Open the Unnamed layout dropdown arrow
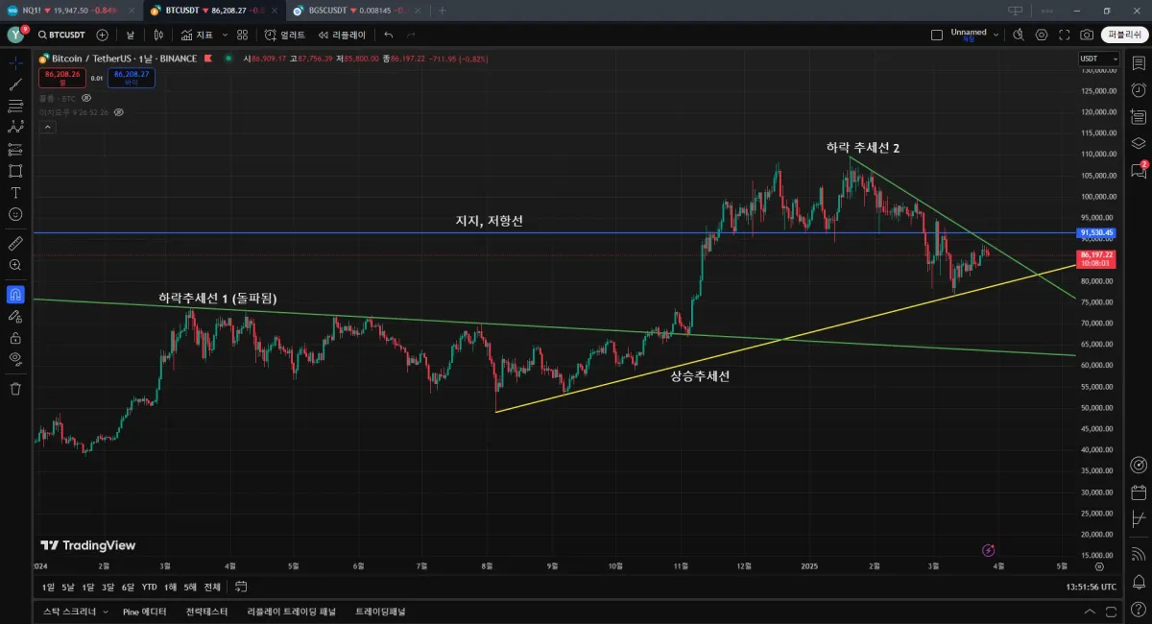Screen dimensions: 1152x624 click(x=996, y=35)
